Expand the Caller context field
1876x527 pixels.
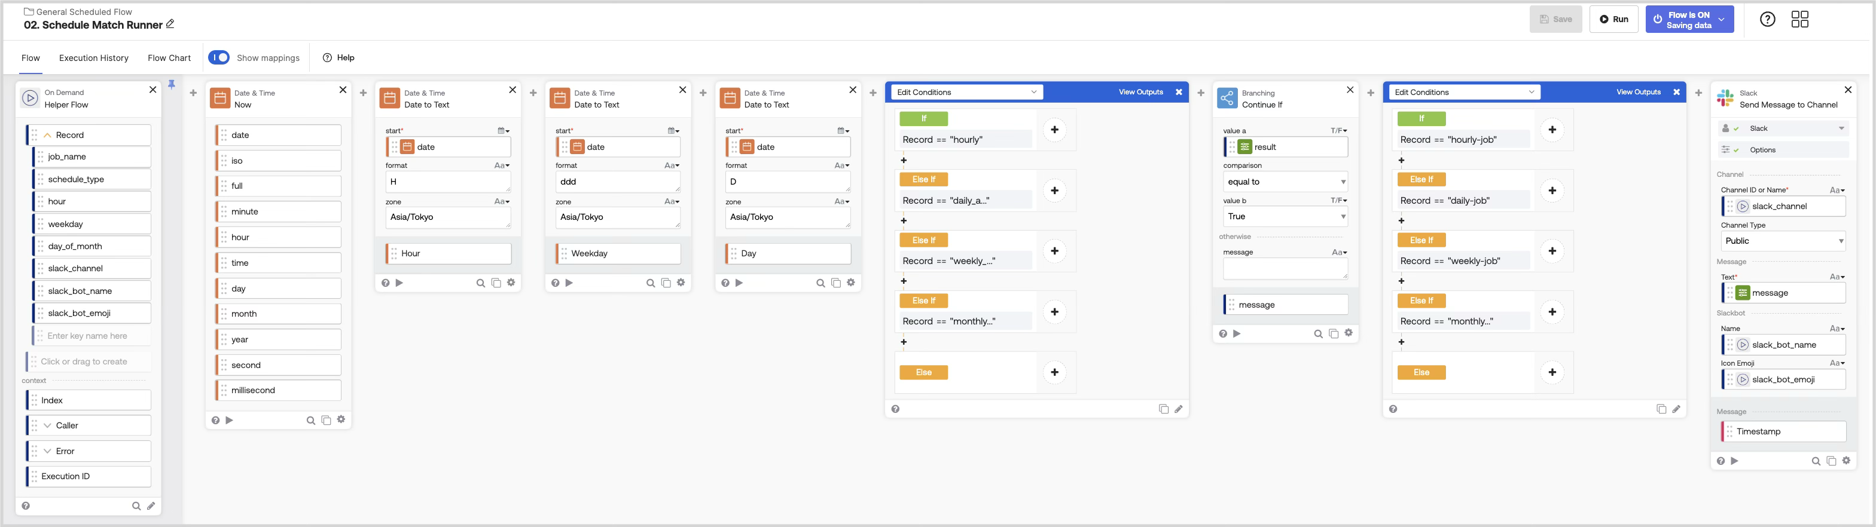(x=48, y=426)
